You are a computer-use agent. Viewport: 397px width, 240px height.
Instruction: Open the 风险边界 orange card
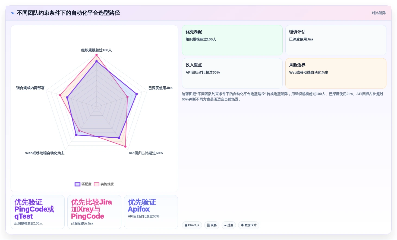click(336, 73)
